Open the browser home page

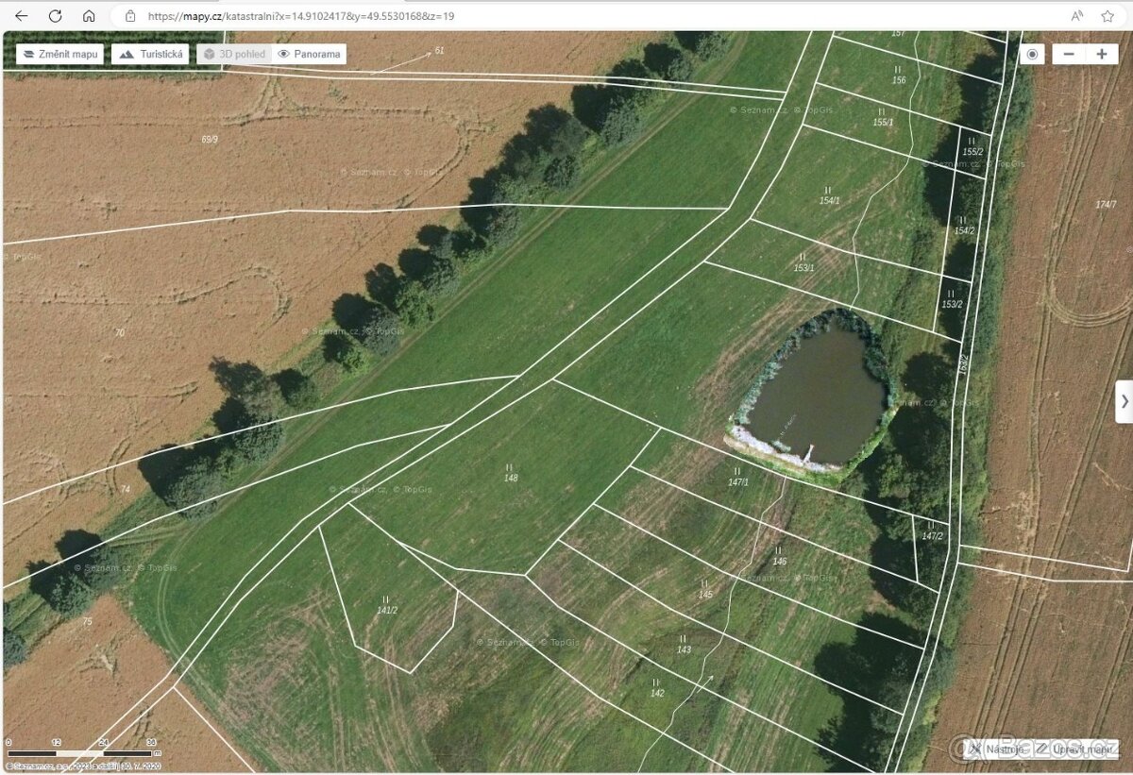[x=89, y=16]
